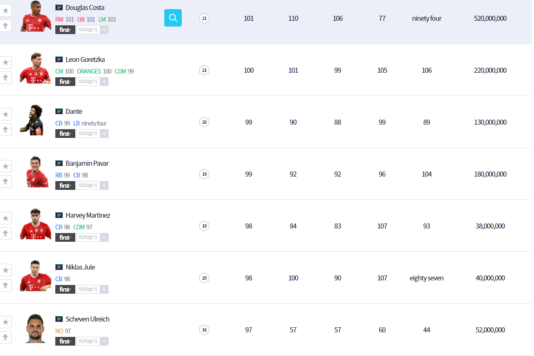Star Niklas Jule as a favorite
Viewport: 534px width, 356px height.
pos(5,270)
